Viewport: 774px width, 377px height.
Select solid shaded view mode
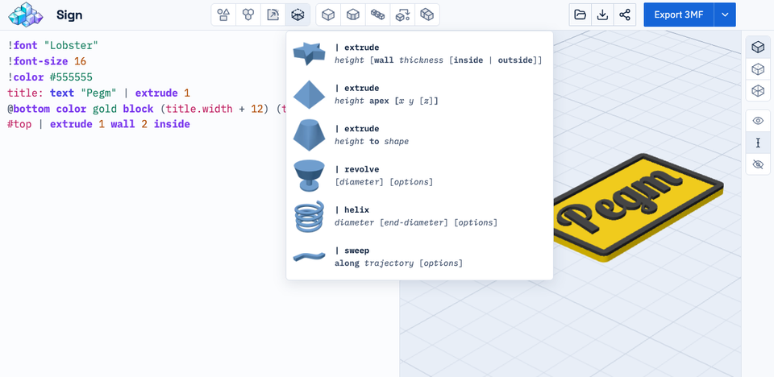[x=758, y=47]
